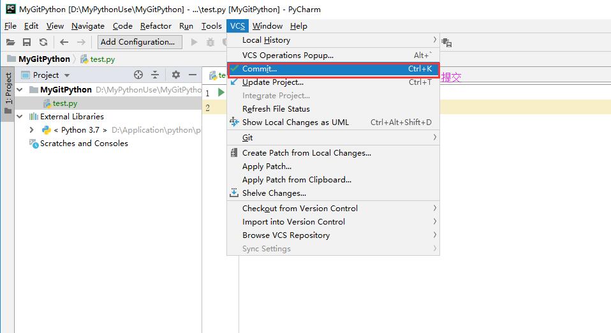Click the Forward navigation arrow

tap(81, 42)
